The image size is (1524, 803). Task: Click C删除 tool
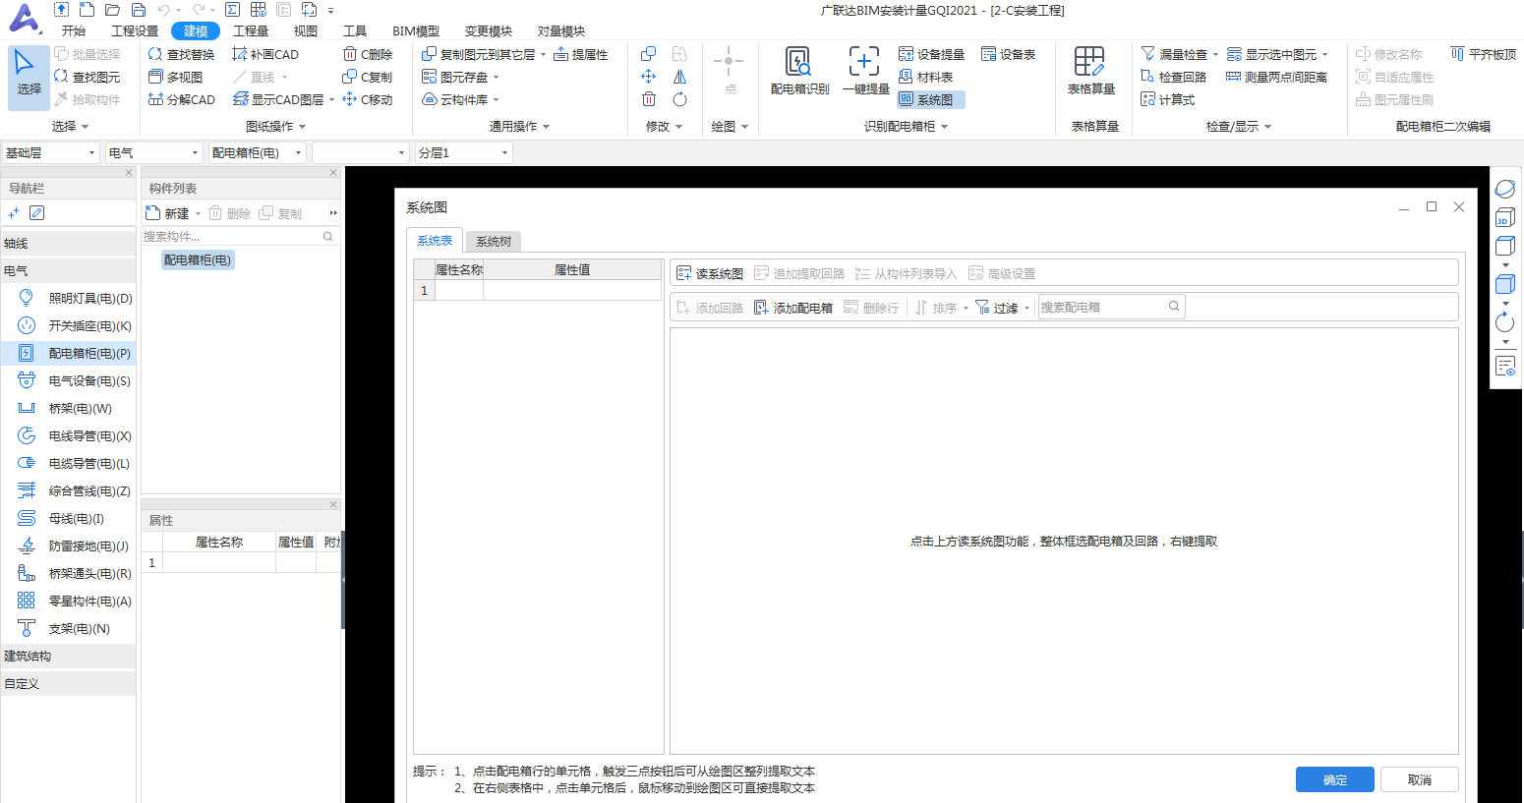pos(368,54)
